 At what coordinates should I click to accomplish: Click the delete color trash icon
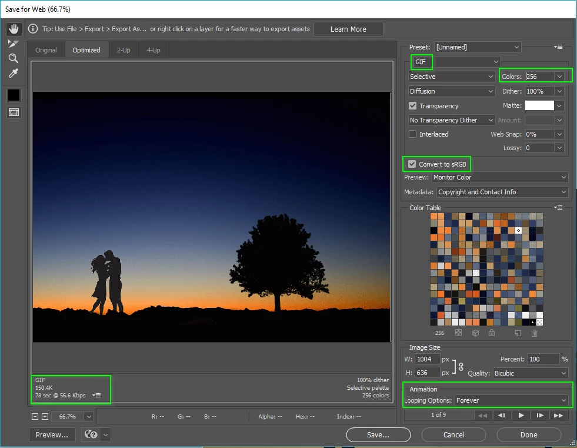(x=534, y=333)
